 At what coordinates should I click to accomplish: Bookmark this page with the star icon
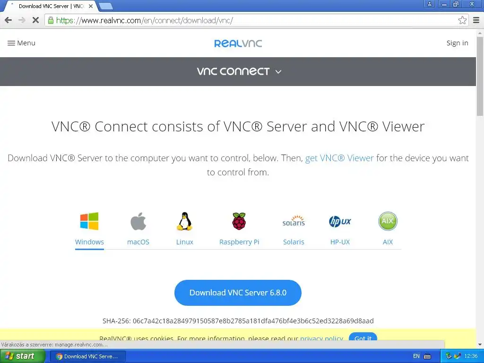click(x=462, y=20)
